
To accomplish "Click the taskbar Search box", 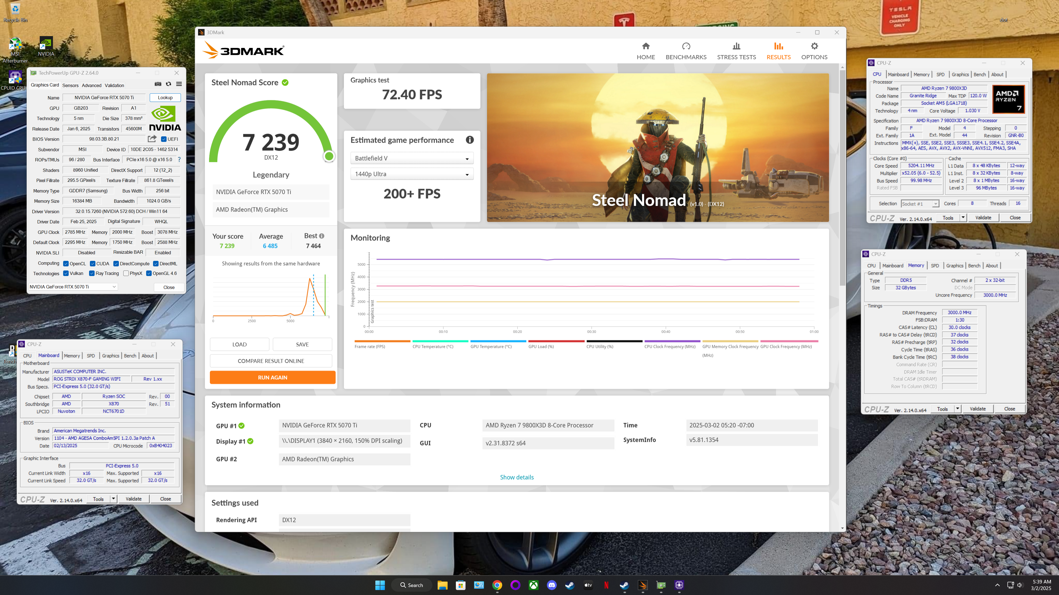I will 412,585.
